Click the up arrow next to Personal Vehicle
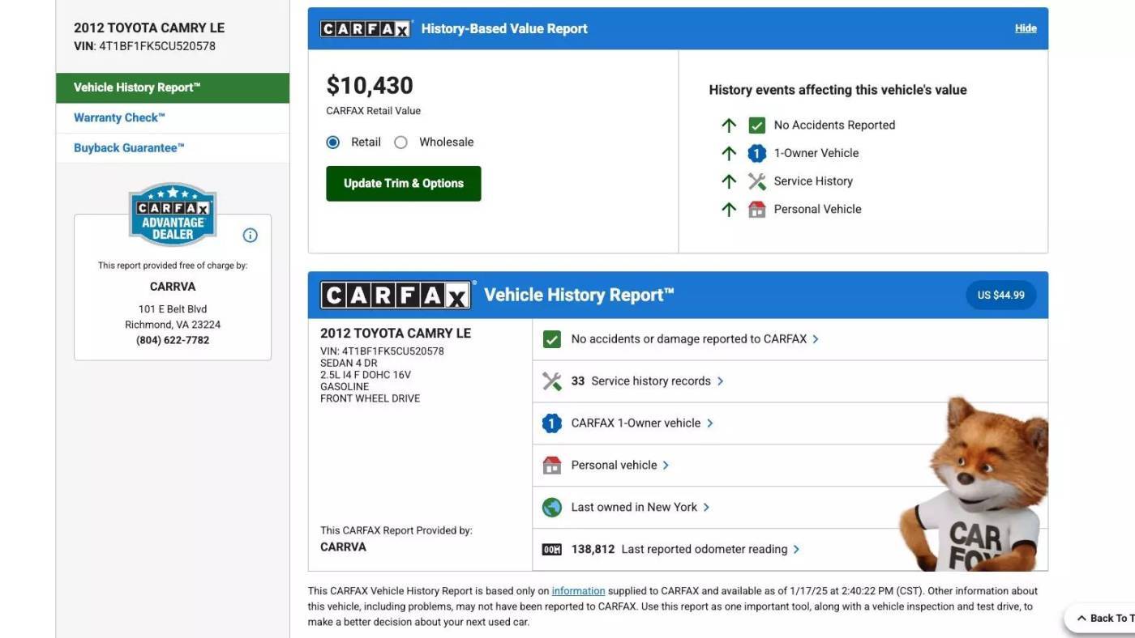Viewport: 1135px width, 638px height. click(x=729, y=210)
